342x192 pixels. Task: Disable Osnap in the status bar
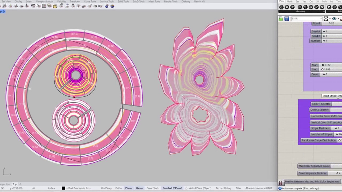139,188
